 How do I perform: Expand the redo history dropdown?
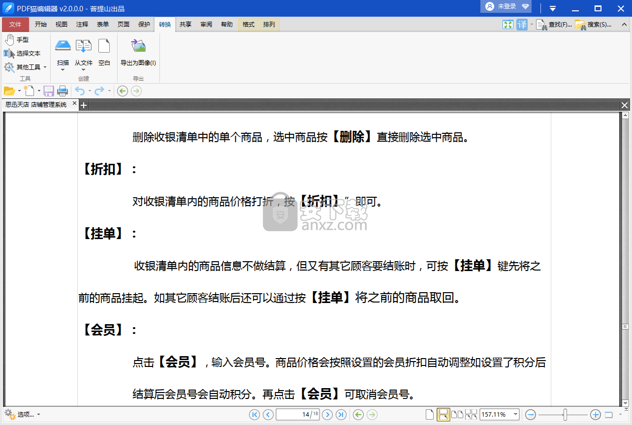coord(109,91)
